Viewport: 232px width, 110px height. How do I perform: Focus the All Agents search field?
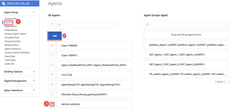click(x=88, y=25)
